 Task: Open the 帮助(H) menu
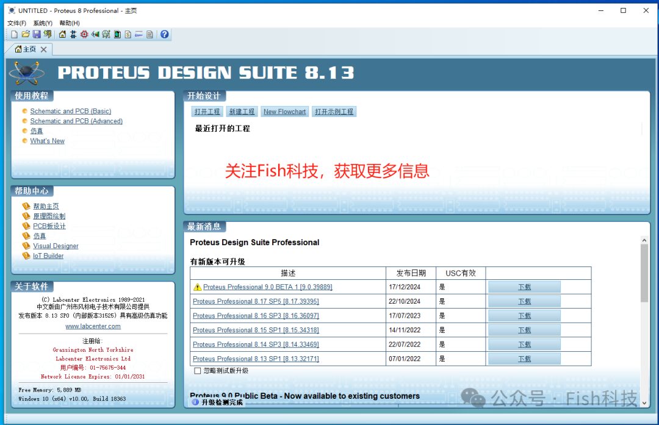pos(70,23)
